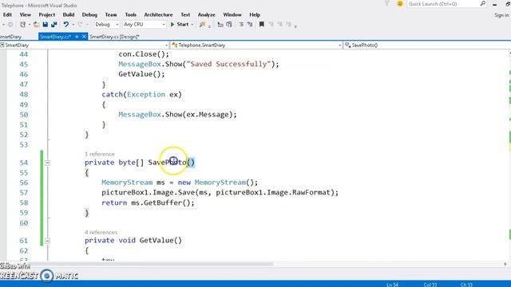Click the Next Bookmark icon

[x=279, y=25]
